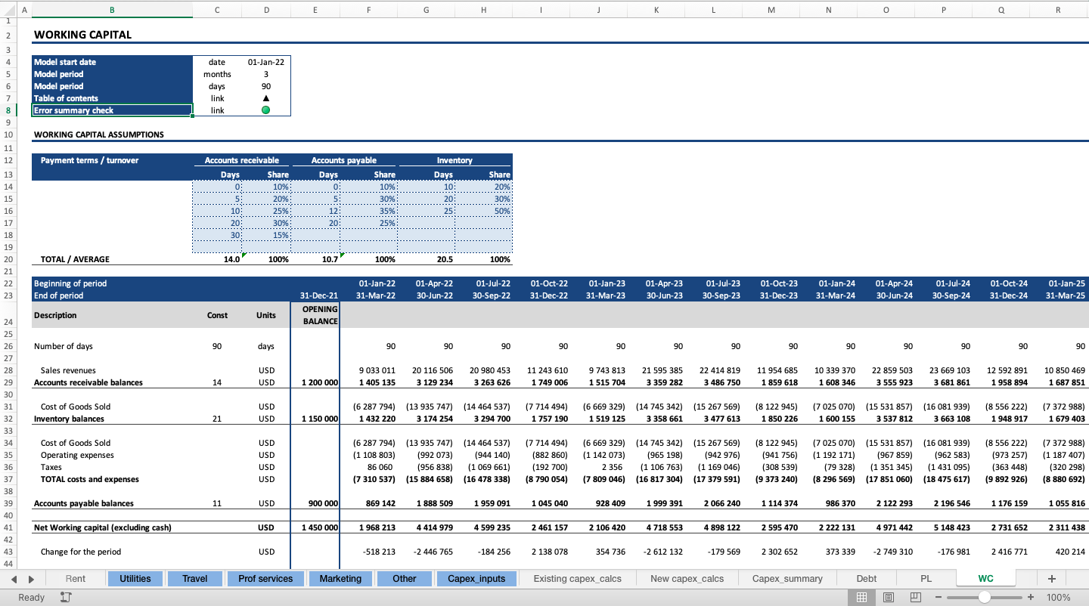This screenshot has height=606, width=1089.
Task: Select the TOTAL costs and expenses label
Action: (x=112, y=479)
